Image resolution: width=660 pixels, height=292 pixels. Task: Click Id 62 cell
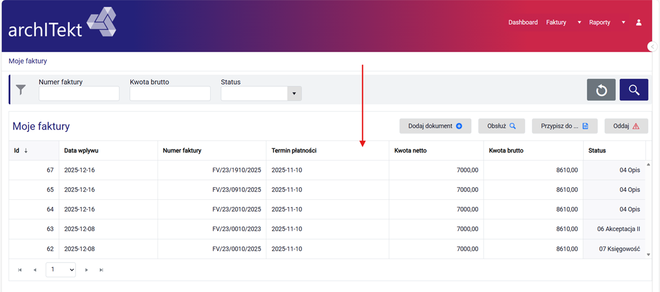[x=34, y=249]
